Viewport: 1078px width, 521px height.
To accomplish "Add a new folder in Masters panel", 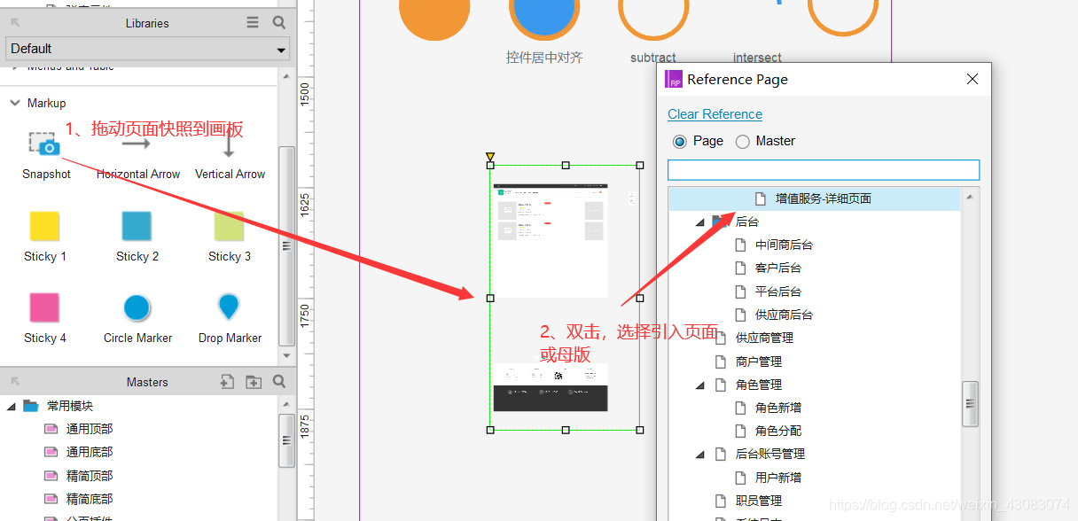I will [254, 382].
